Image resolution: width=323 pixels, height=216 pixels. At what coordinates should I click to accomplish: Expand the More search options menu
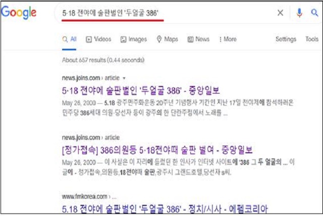228,39
